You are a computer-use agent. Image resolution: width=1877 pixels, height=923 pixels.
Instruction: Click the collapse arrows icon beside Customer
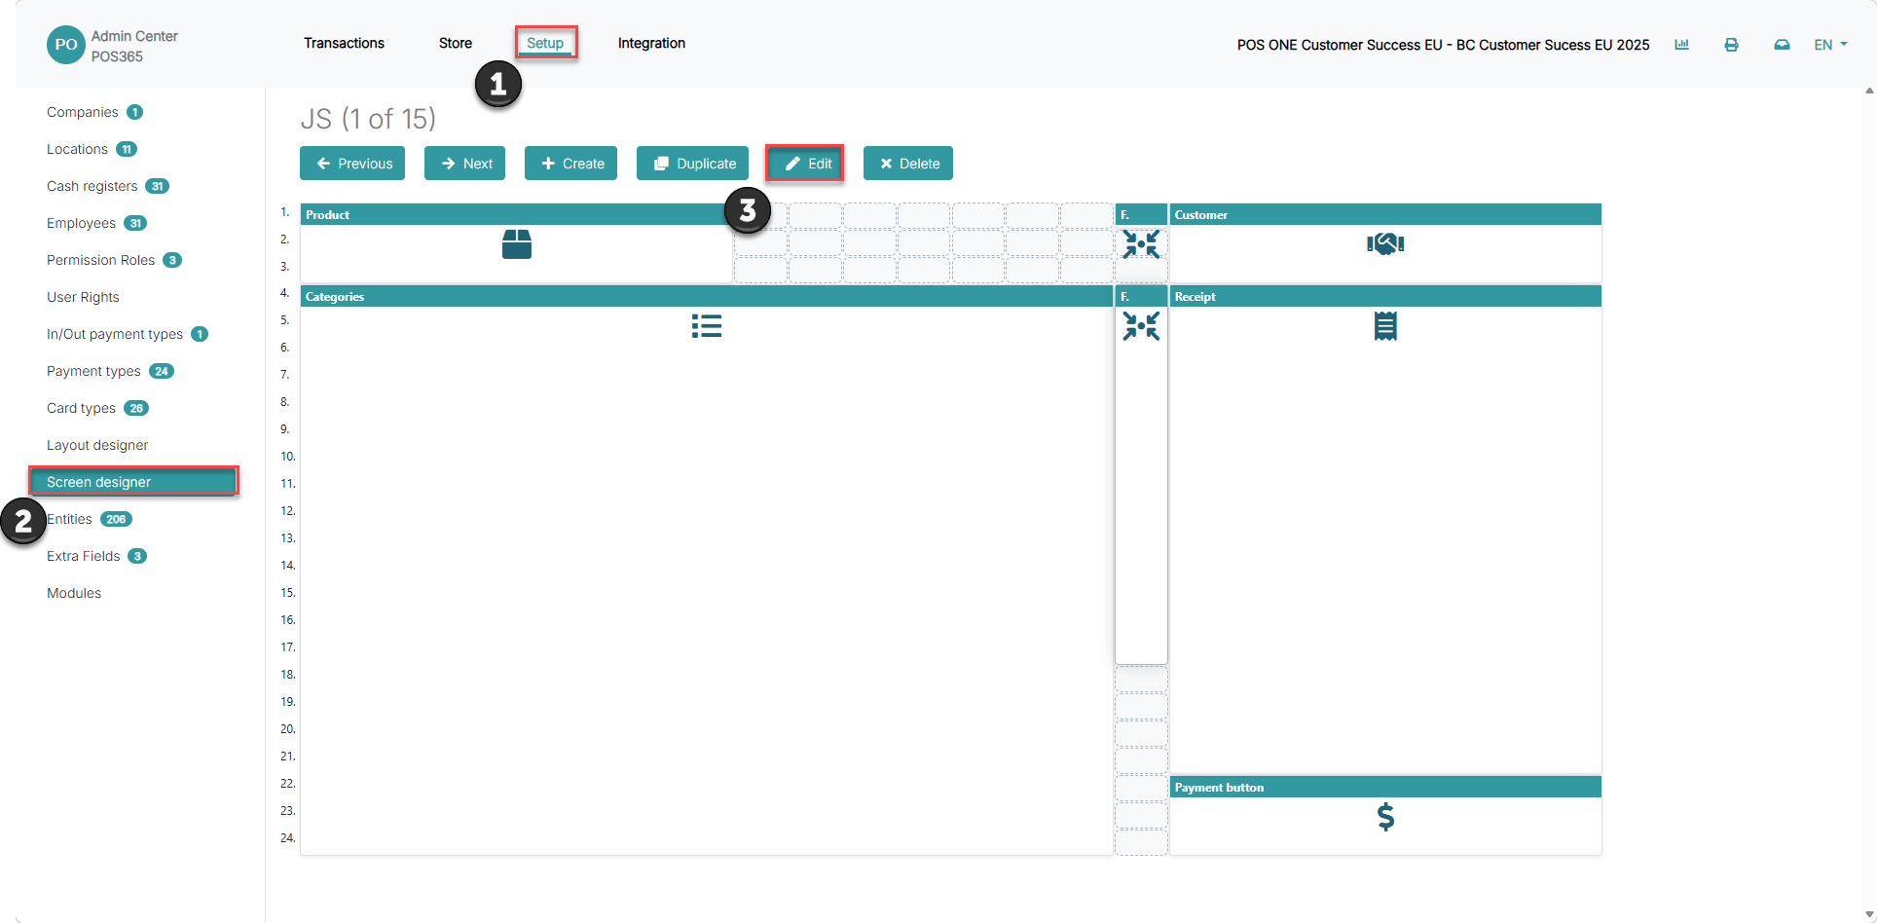click(x=1141, y=243)
